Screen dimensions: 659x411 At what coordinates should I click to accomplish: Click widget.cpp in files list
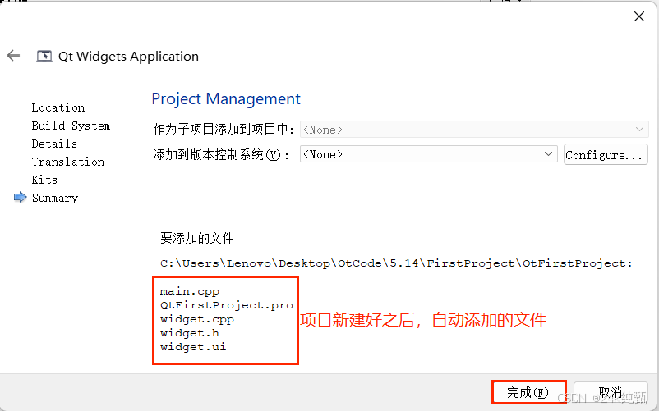pyautogui.click(x=197, y=319)
